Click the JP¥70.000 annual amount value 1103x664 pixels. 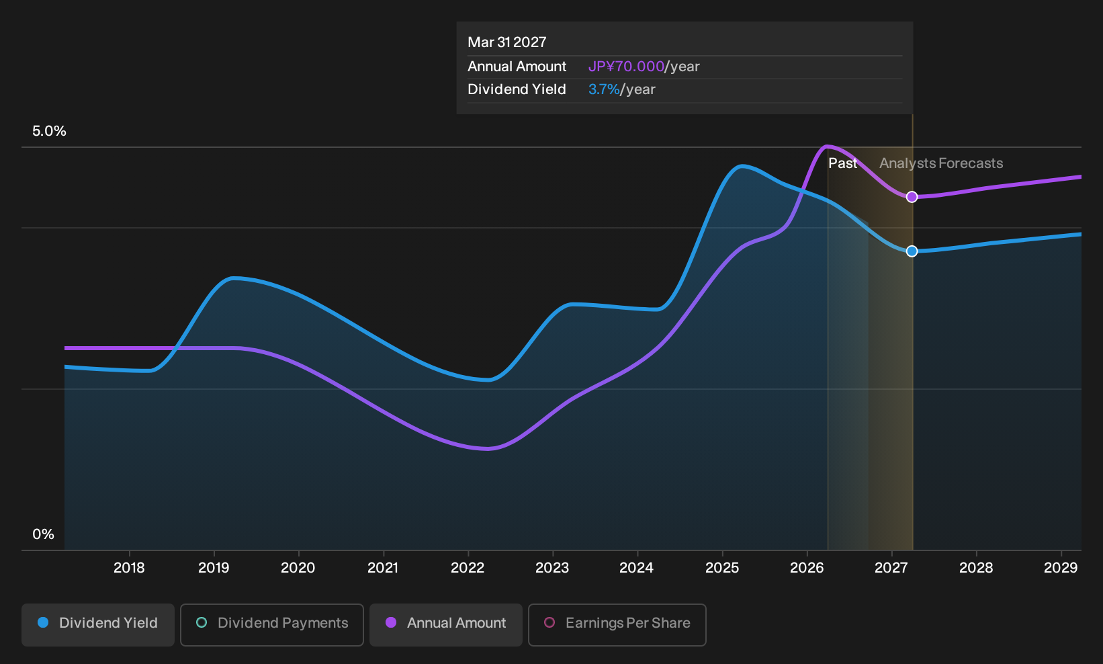coord(626,67)
